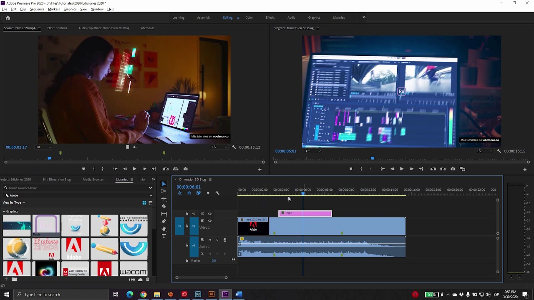Image resolution: width=534 pixels, height=300 pixels.
Task: Step forward one frame in Program monitor
Action: [x=411, y=169]
